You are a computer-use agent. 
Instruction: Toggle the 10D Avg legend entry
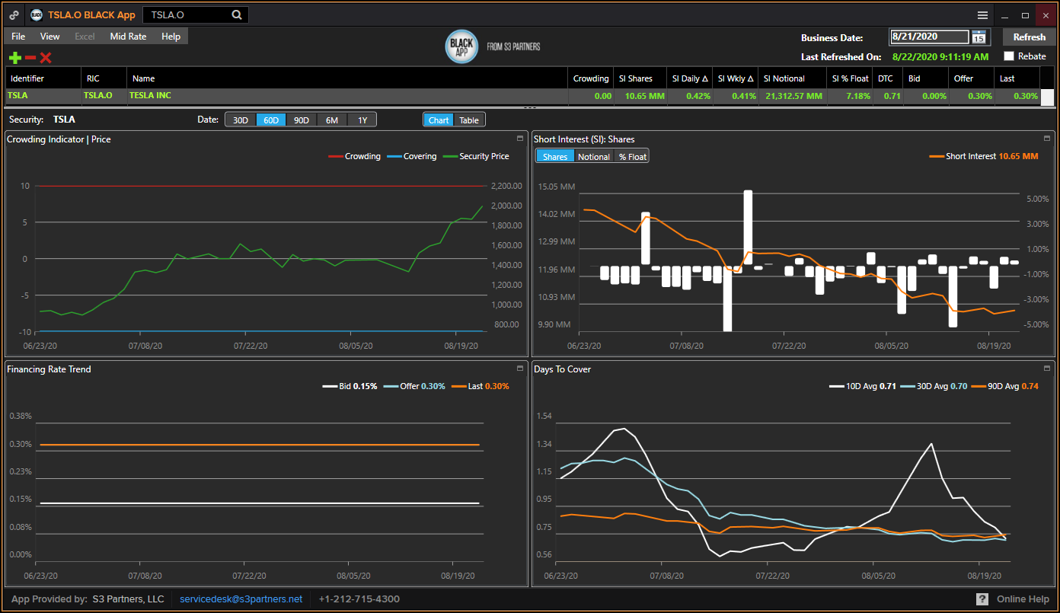[862, 386]
